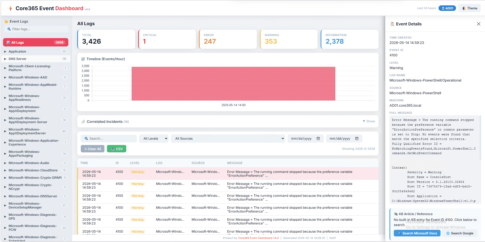Image resolution: width=485 pixels, height=242 pixels.
Task: Click the full message scrollbar
Action: tap(480, 138)
